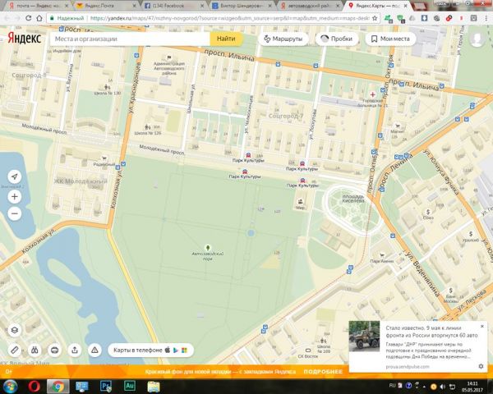Click the Банк Москвы marker
493x394 pixels.
pyautogui.click(x=450, y=291)
